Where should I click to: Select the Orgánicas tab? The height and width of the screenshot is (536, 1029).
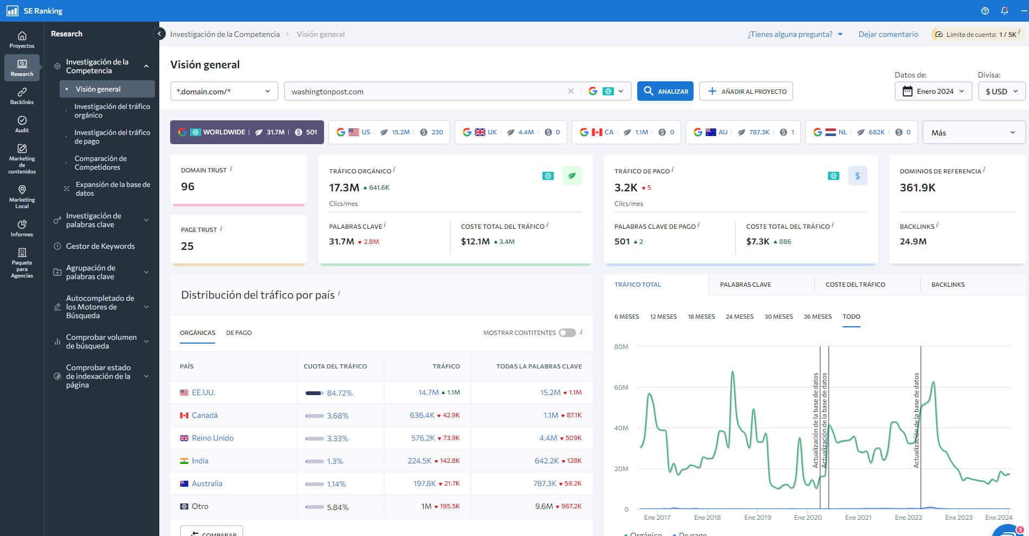coord(197,333)
